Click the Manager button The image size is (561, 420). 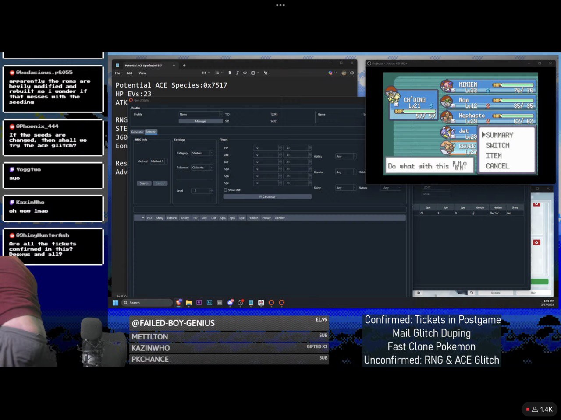pos(201,121)
